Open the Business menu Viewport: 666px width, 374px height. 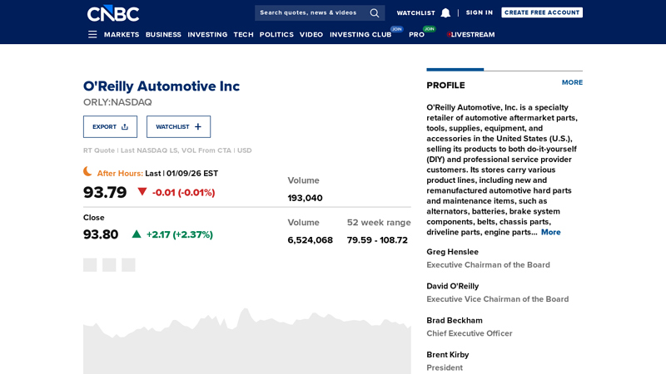tap(163, 34)
